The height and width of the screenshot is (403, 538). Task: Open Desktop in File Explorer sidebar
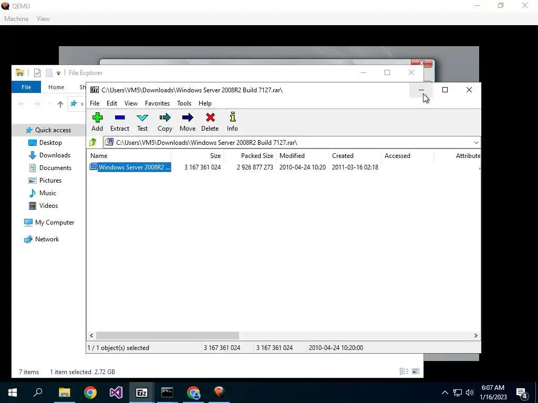pyautogui.click(x=50, y=143)
